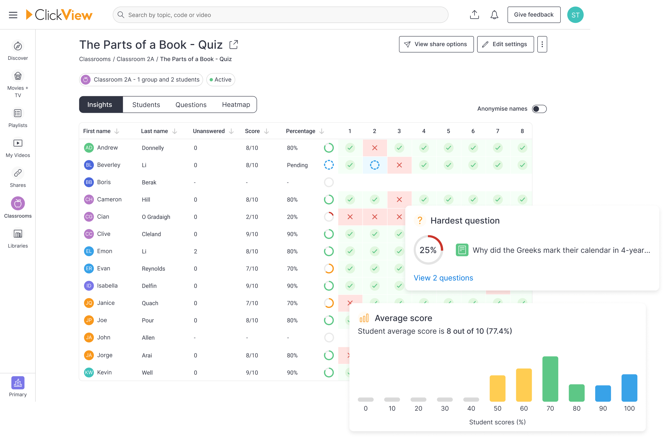Open notifications bell

[494, 14]
